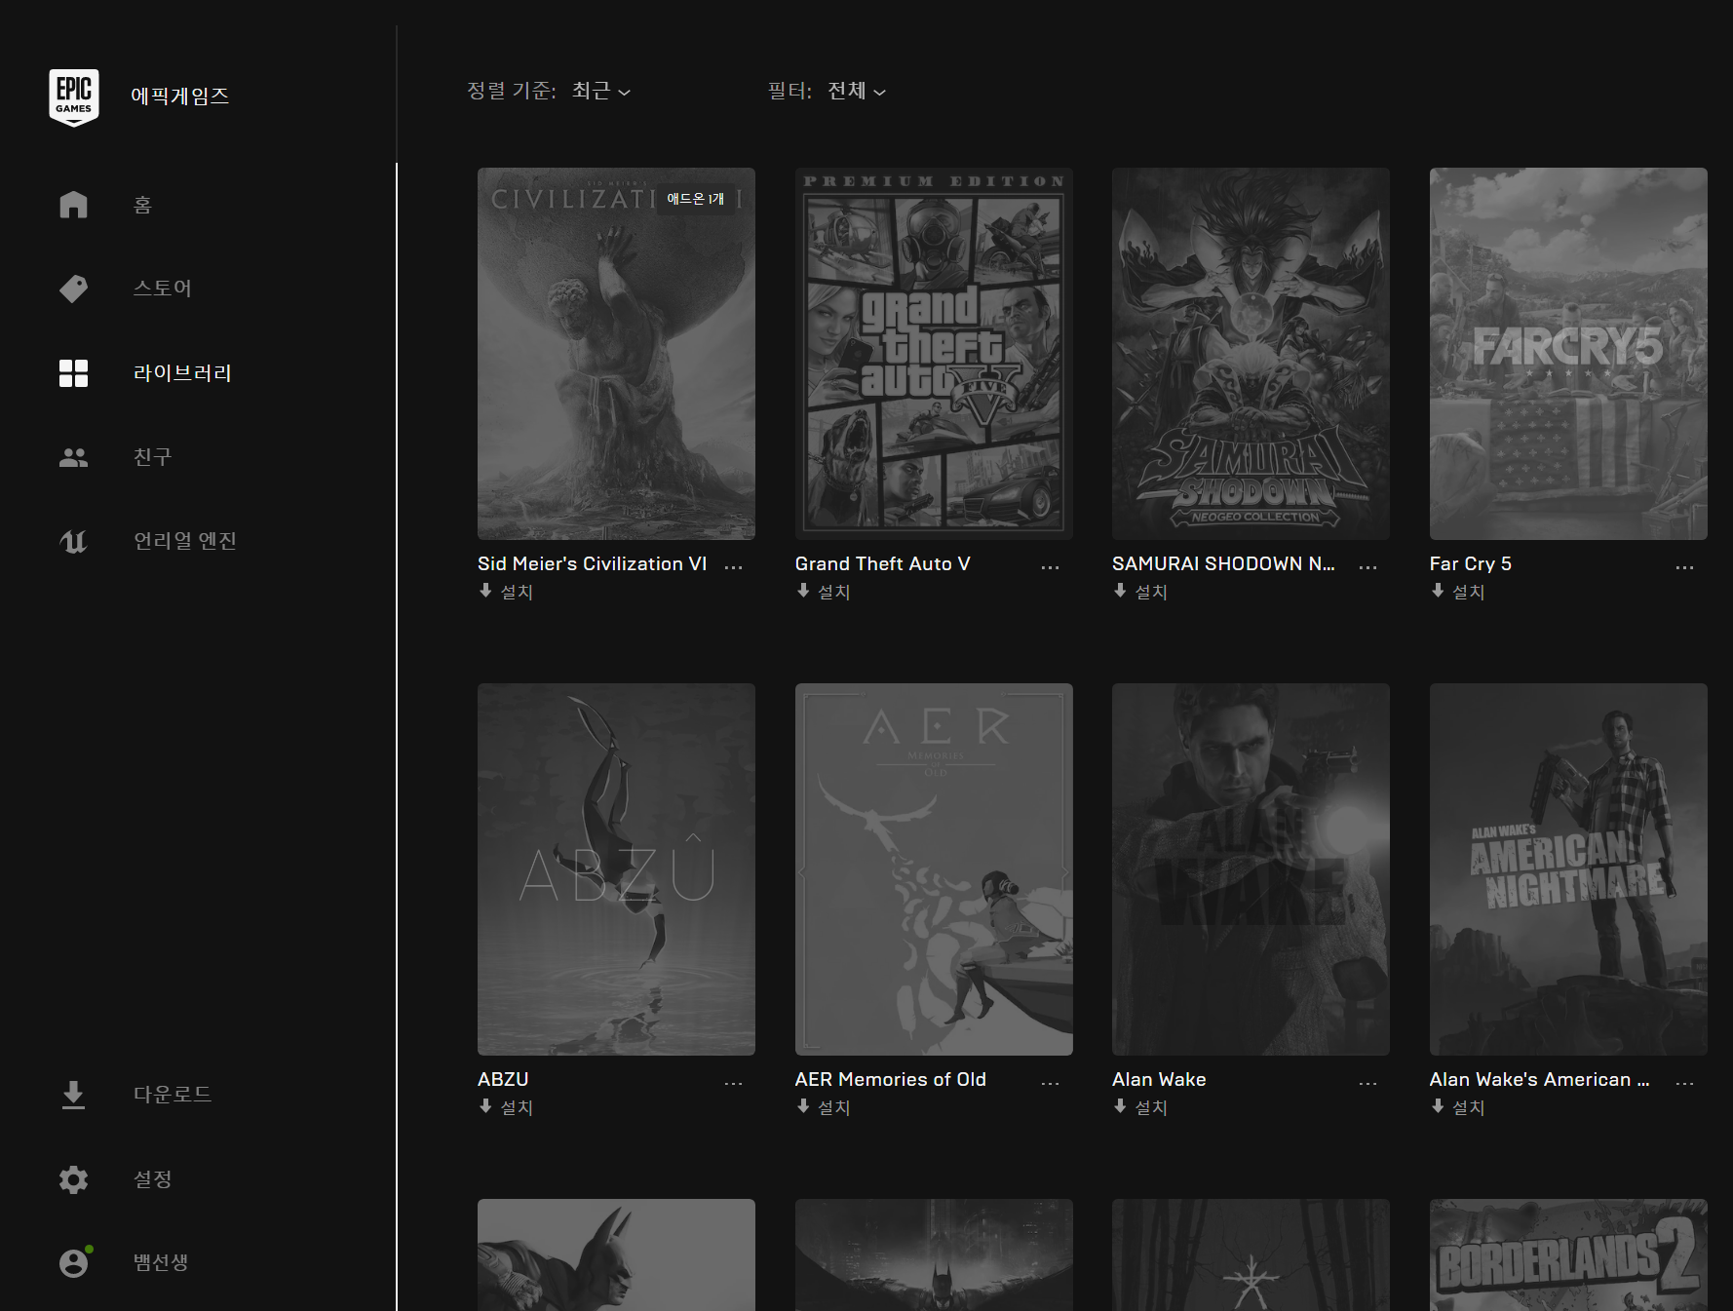The image size is (1733, 1311).
Task: Open the ABZU cover thumbnail
Action: [616, 869]
